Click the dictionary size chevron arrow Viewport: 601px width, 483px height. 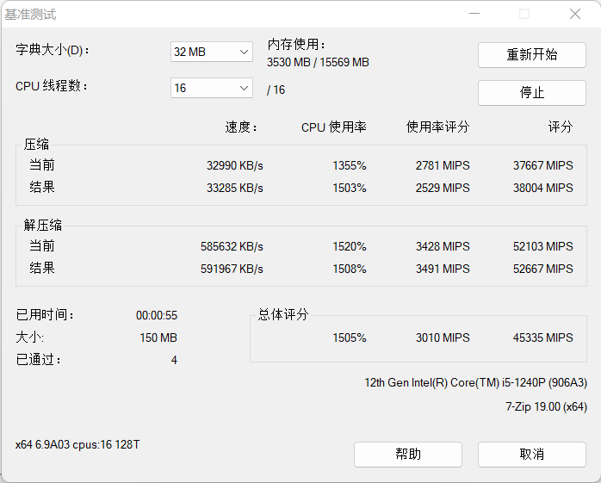point(244,52)
